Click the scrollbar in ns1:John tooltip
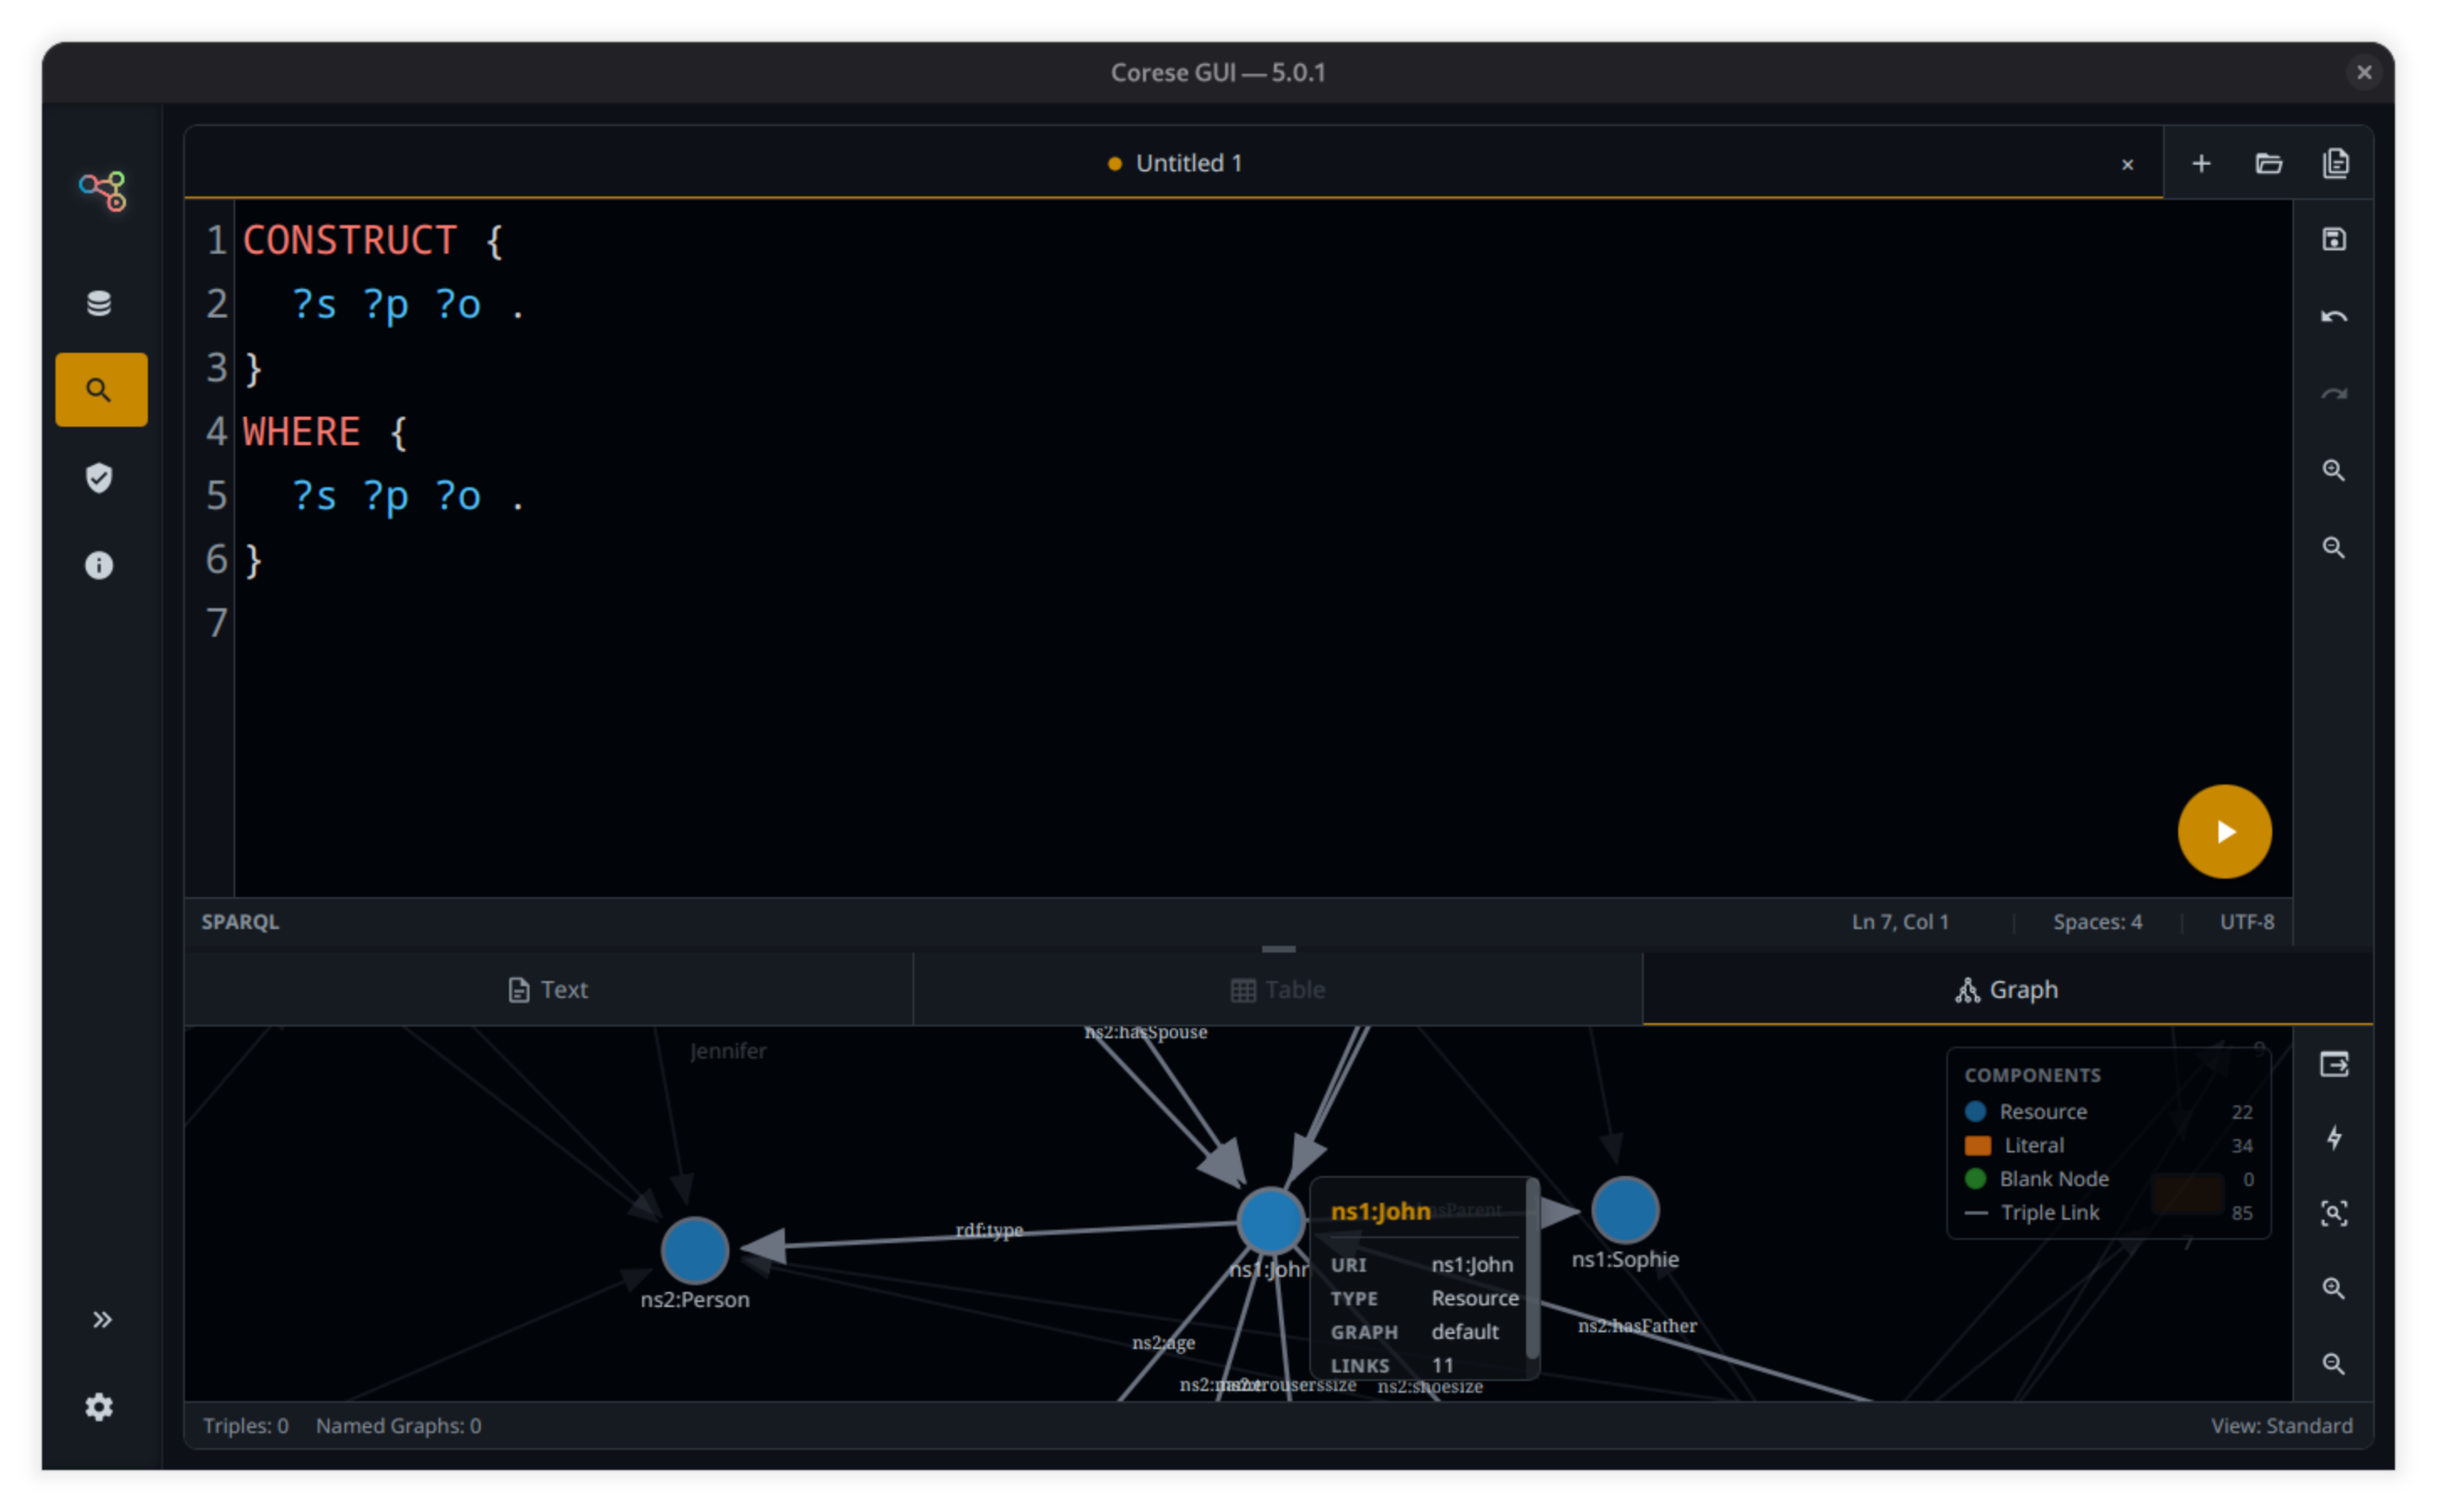 click(x=1532, y=1270)
